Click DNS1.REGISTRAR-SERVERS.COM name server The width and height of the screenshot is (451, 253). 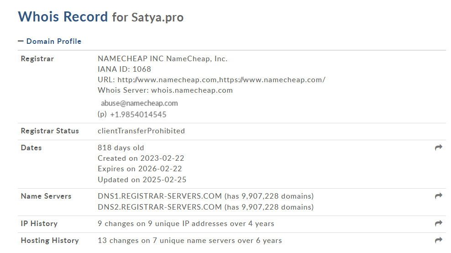pos(160,196)
